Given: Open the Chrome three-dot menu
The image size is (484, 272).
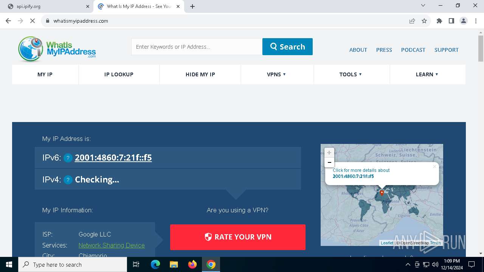Looking at the screenshot, I should pyautogui.click(x=476, y=21).
